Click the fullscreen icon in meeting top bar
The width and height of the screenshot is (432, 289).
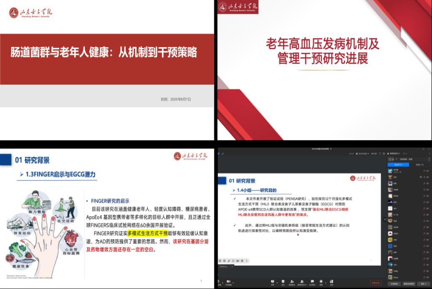point(380,154)
